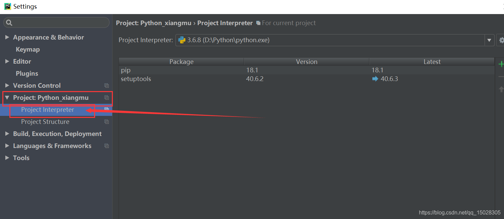
Task: Click the PyCharm icon in title bar
Action: coord(7,6)
